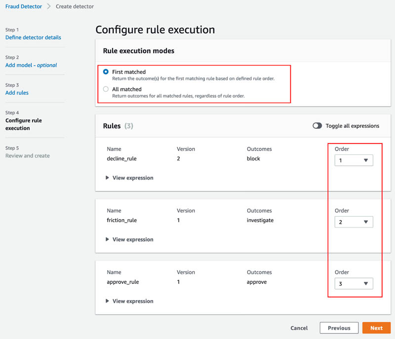
Task: Click the Review and create step label
Action: coord(28,156)
